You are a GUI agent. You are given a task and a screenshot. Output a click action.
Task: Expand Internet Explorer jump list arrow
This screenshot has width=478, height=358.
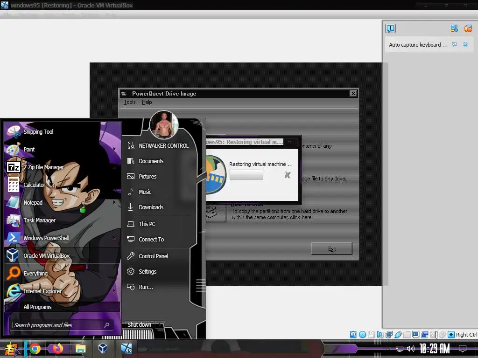coord(114,291)
